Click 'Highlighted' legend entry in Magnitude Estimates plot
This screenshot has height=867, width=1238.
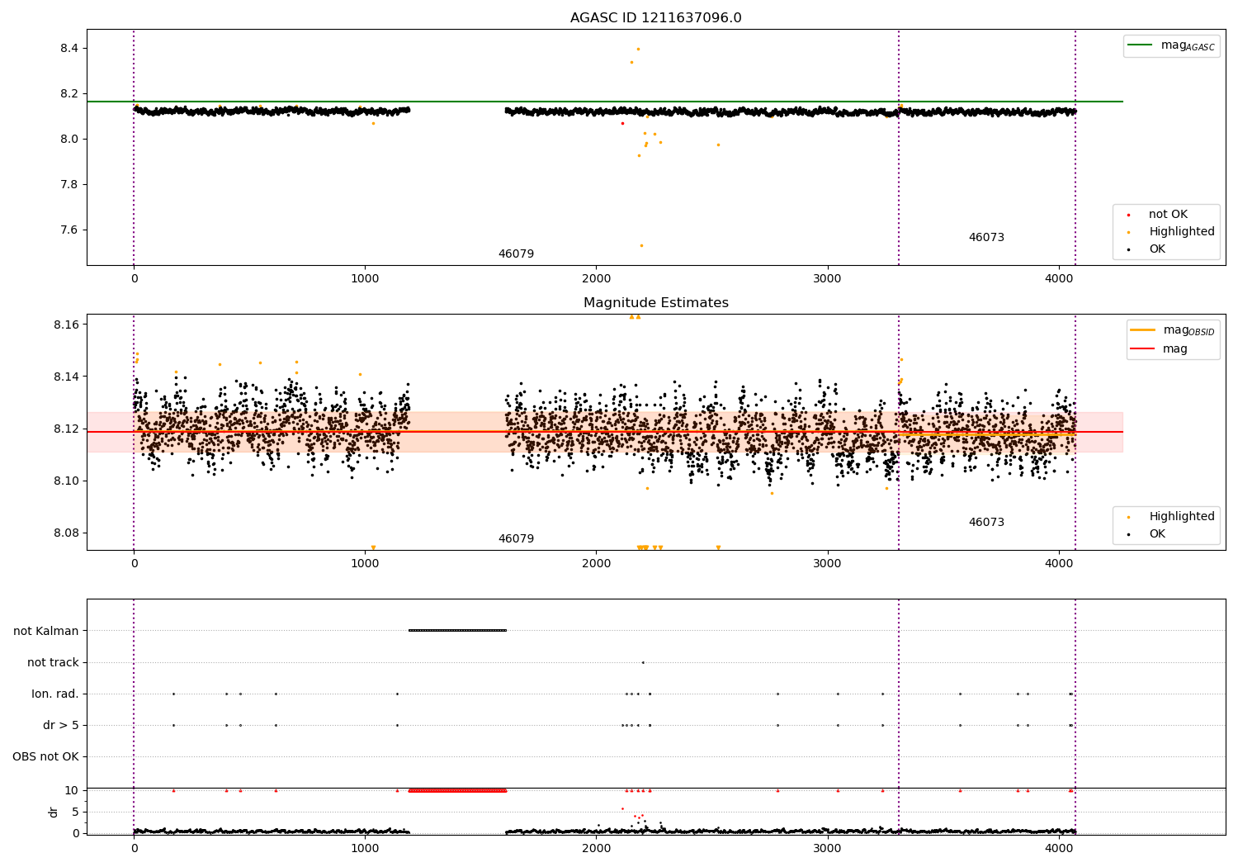coord(1182,517)
